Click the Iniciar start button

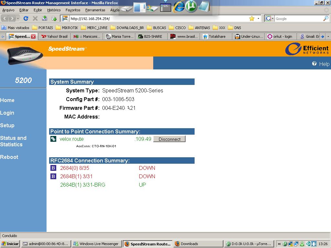click(10, 244)
